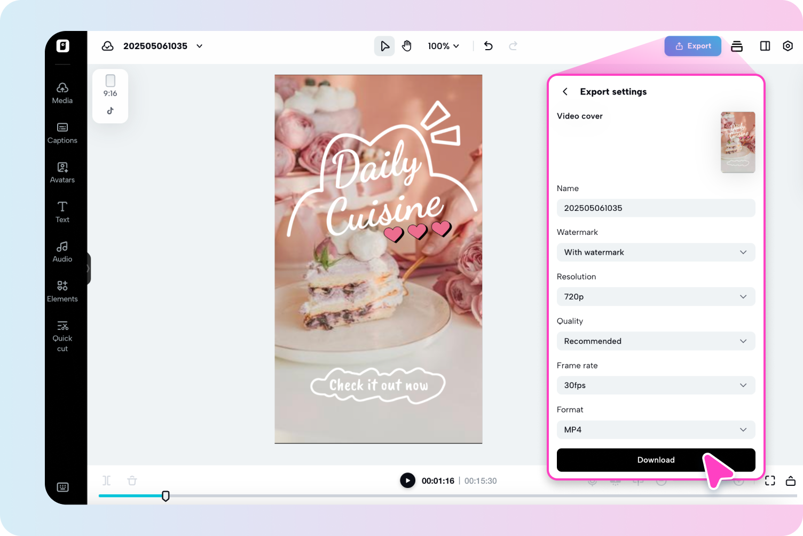Open the layers stack icon
Image resolution: width=803 pixels, height=536 pixels.
737,46
